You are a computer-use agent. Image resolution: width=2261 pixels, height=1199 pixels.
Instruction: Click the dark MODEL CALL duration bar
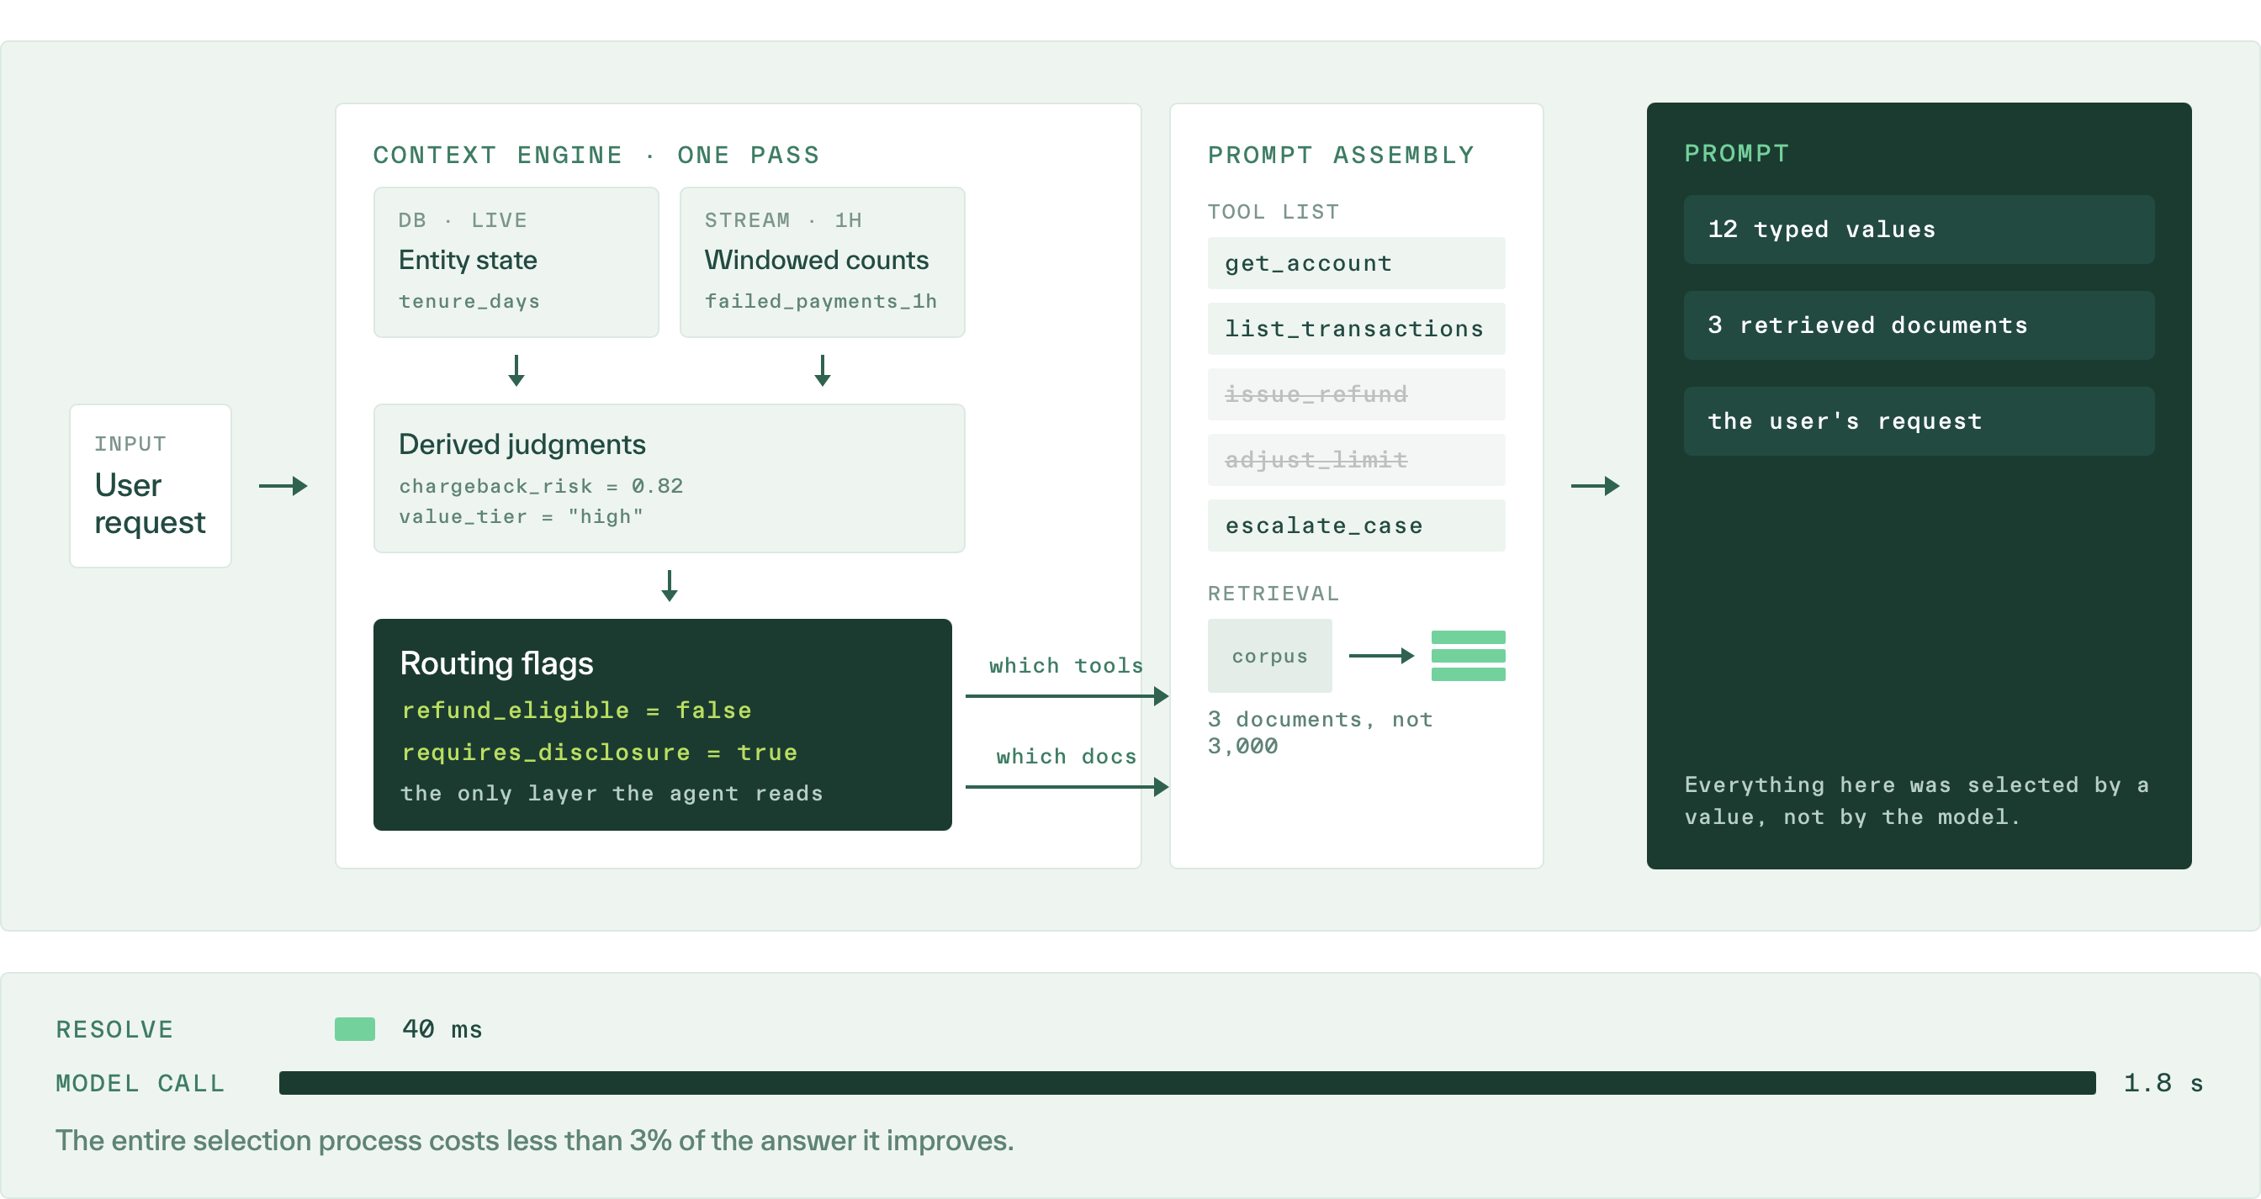(1187, 1083)
